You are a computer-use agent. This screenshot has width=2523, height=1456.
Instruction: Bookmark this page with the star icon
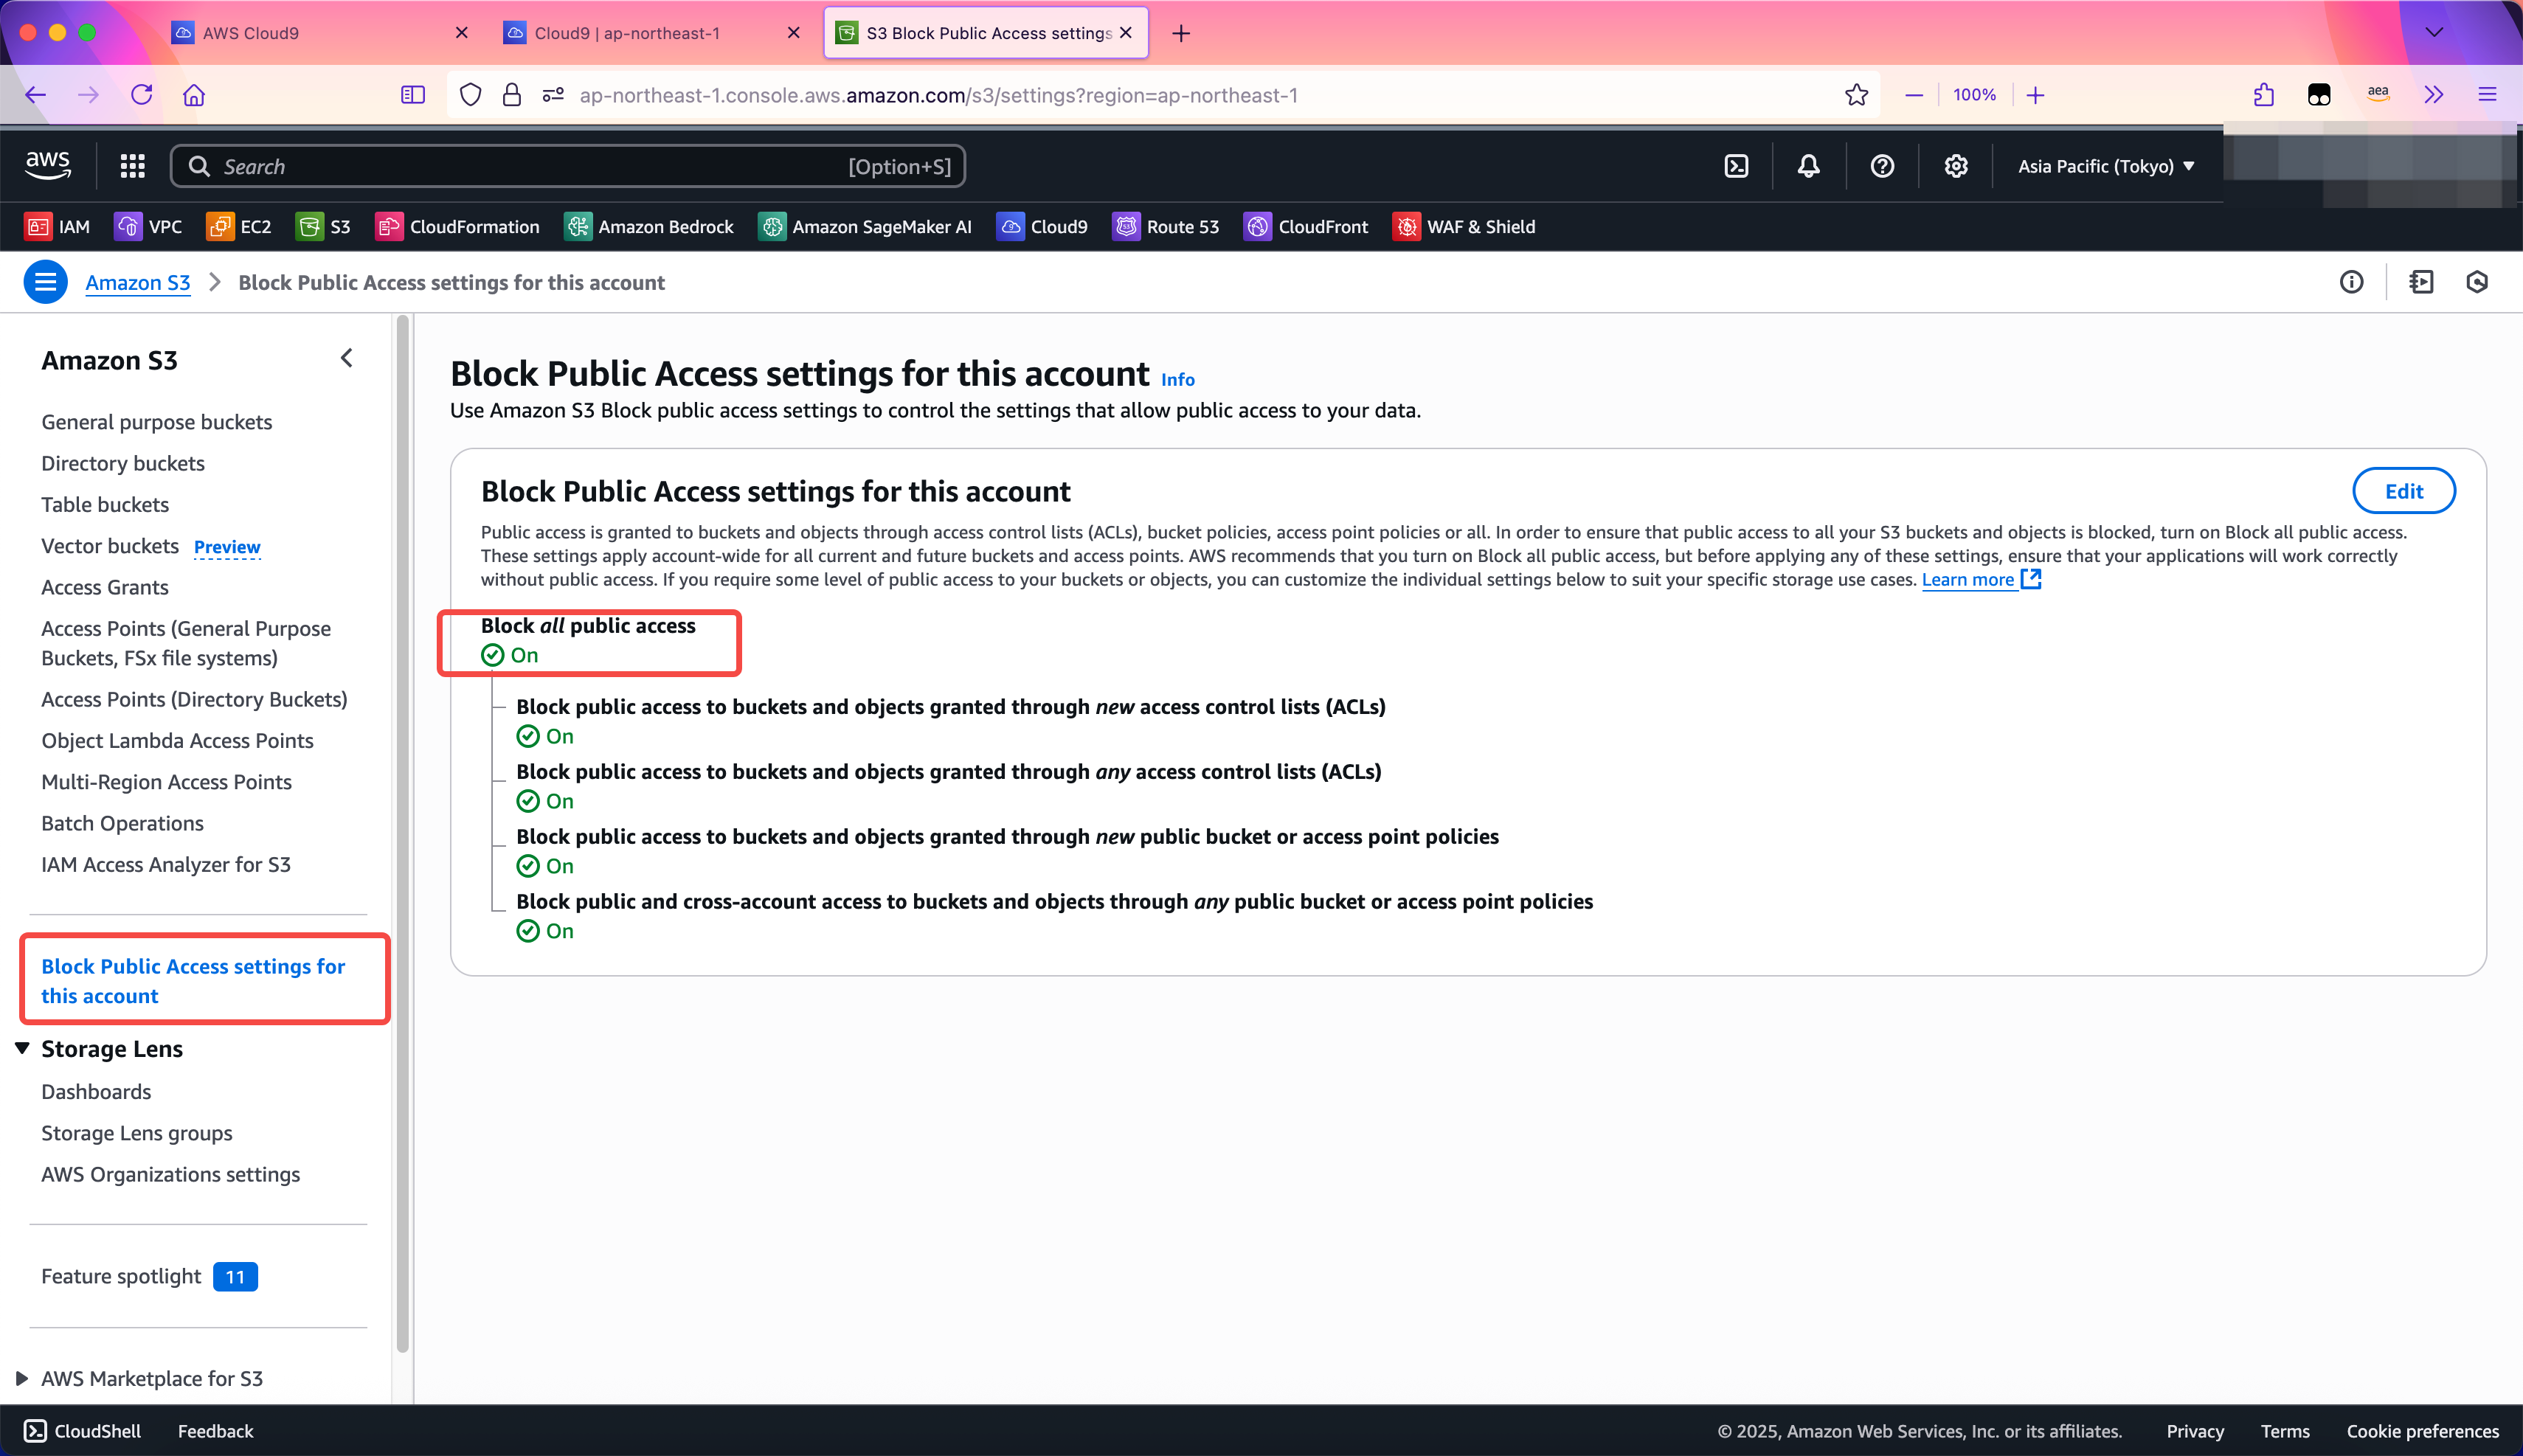click(1856, 95)
